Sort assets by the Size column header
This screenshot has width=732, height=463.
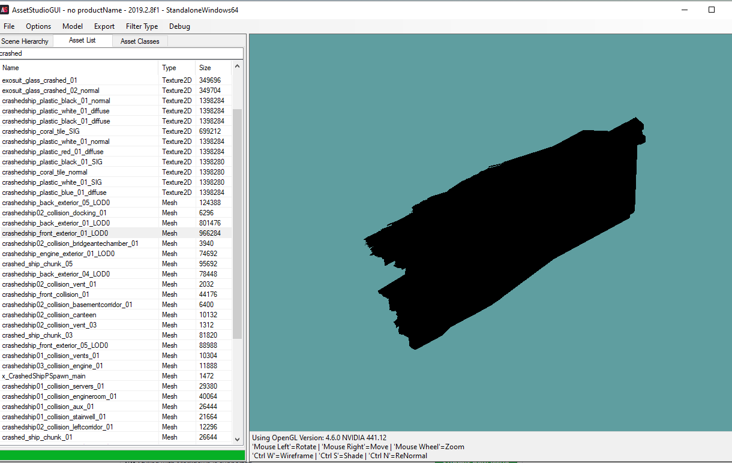click(213, 68)
